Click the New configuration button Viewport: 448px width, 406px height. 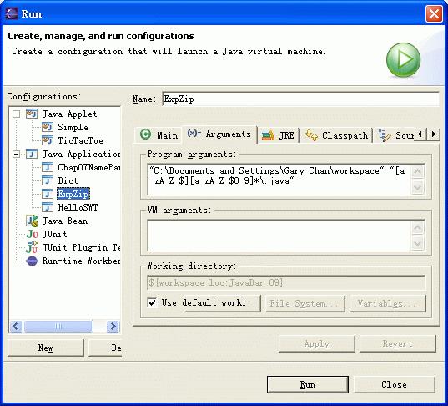tap(46, 348)
